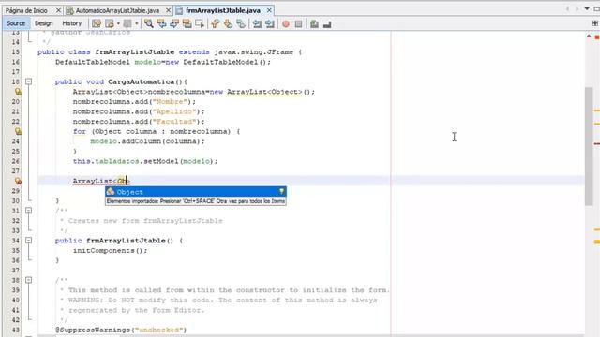
Task: Go back in navigation history
Action: (x=110, y=23)
